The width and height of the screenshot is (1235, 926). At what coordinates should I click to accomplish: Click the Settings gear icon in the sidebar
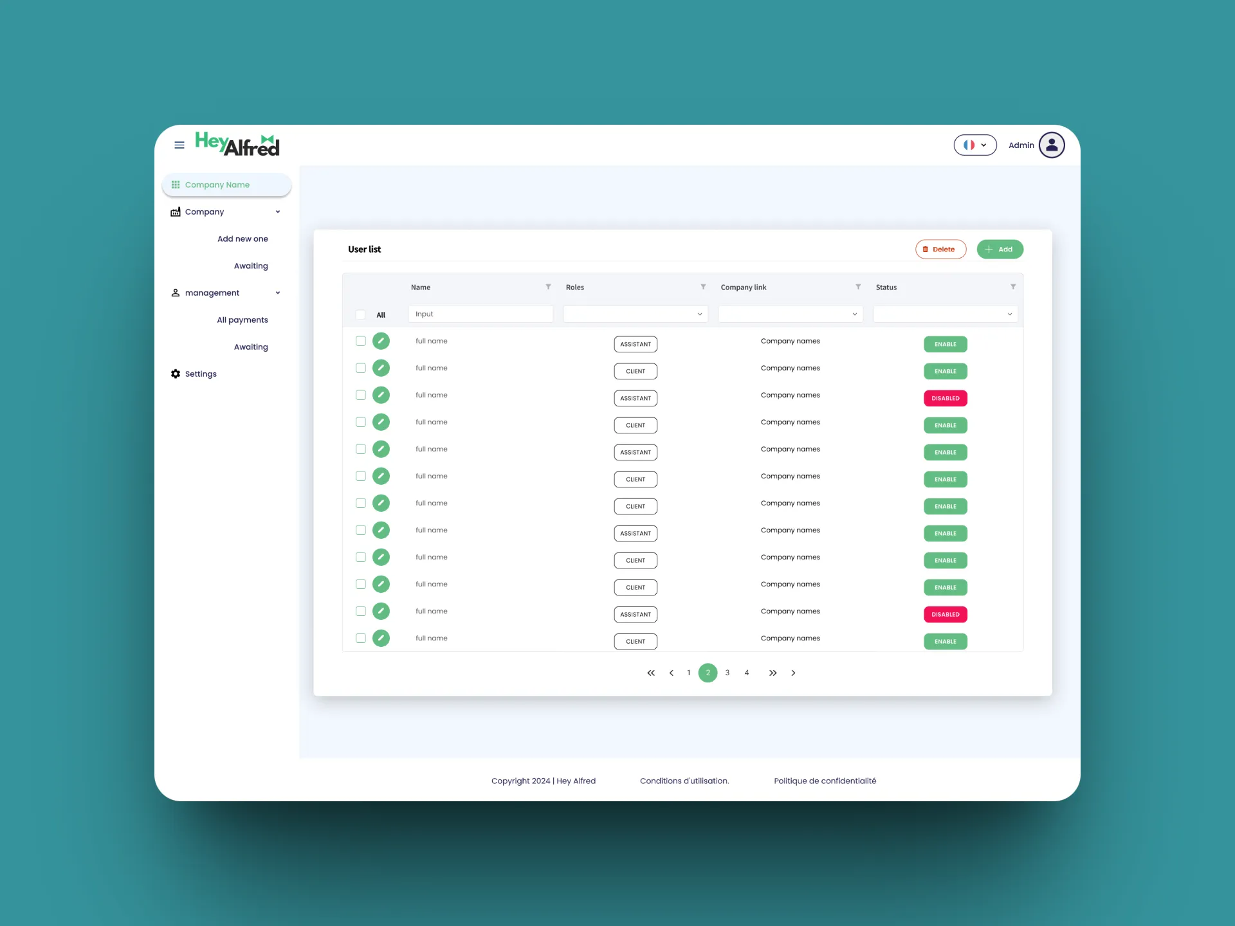coord(176,374)
